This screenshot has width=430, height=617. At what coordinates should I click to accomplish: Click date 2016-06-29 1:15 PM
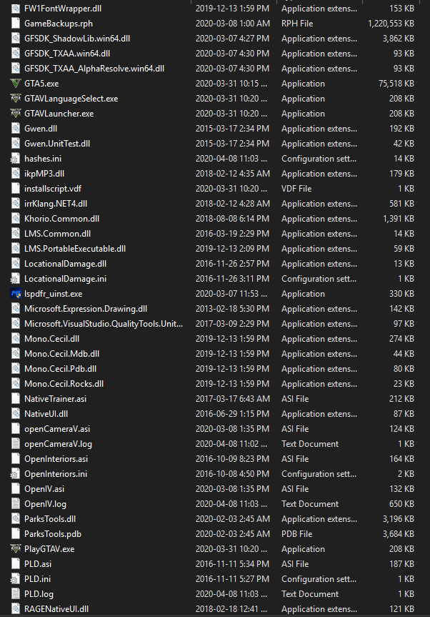(x=232, y=413)
